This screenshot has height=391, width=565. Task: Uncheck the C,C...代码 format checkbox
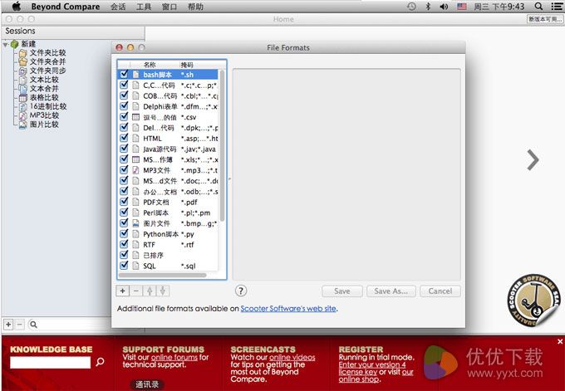pyautogui.click(x=124, y=85)
